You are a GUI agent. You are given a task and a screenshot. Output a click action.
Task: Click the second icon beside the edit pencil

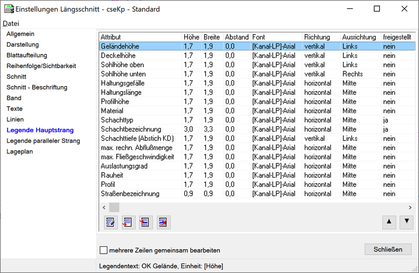128,222
